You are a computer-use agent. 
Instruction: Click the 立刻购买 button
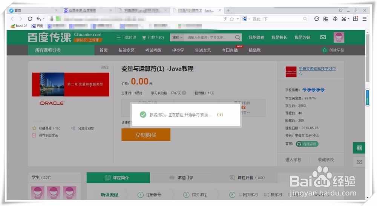click(146, 135)
